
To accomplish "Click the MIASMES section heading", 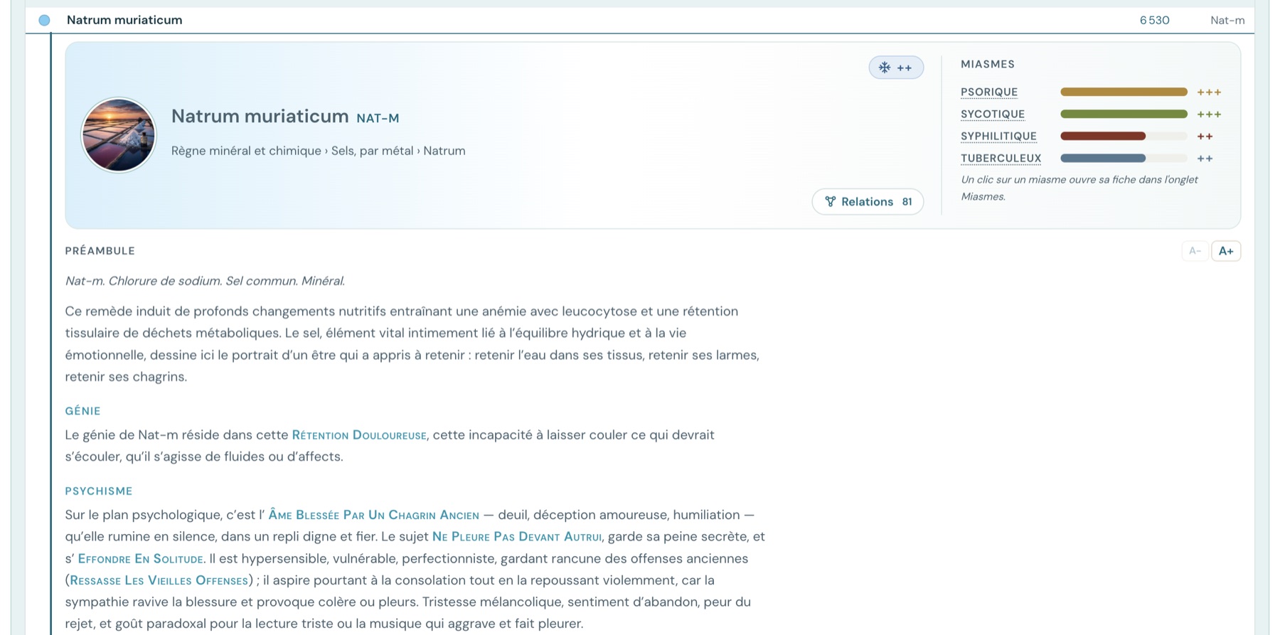I will [988, 65].
